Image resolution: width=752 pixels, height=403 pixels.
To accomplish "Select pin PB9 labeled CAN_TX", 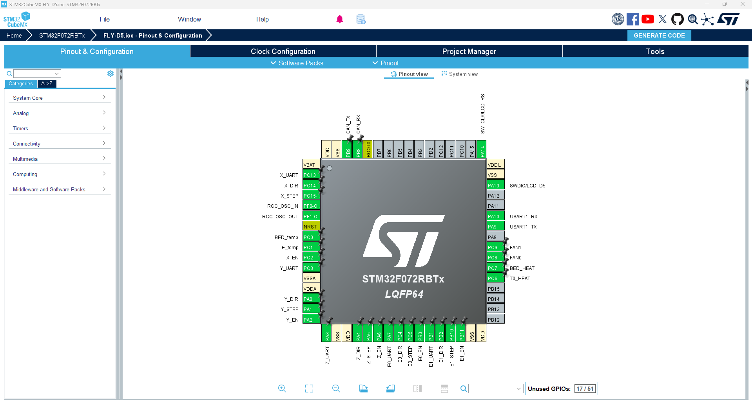I will (347, 149).
